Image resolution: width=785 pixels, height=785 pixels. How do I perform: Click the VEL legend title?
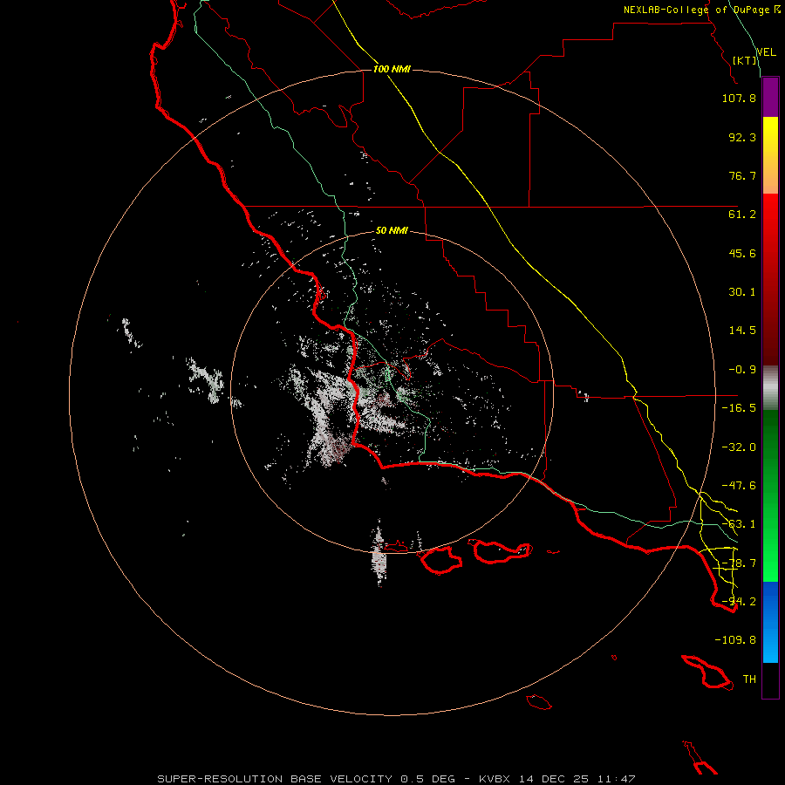pyautogui.click(x=767, y=52)
